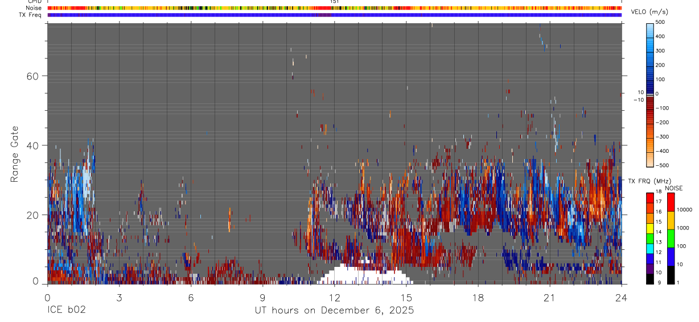Click the '14' MHz label on TX FRQ scale
699x322 pixels.
(659, 232)
